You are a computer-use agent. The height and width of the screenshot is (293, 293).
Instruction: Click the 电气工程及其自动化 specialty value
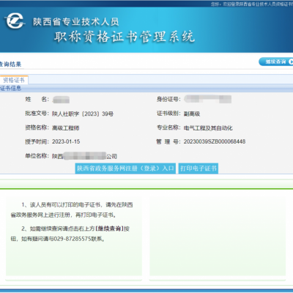(x=208, y=128)
